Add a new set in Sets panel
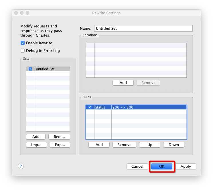The image size is (213, 190). point(36,137)
